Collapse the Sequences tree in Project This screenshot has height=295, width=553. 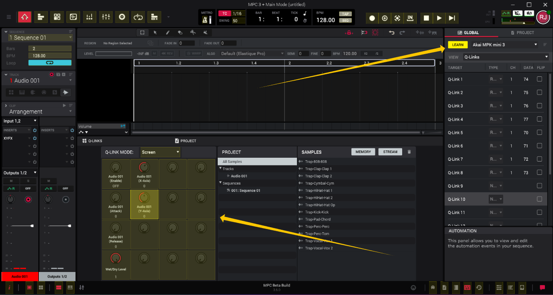pyautogui.click(x=220, y=183)
